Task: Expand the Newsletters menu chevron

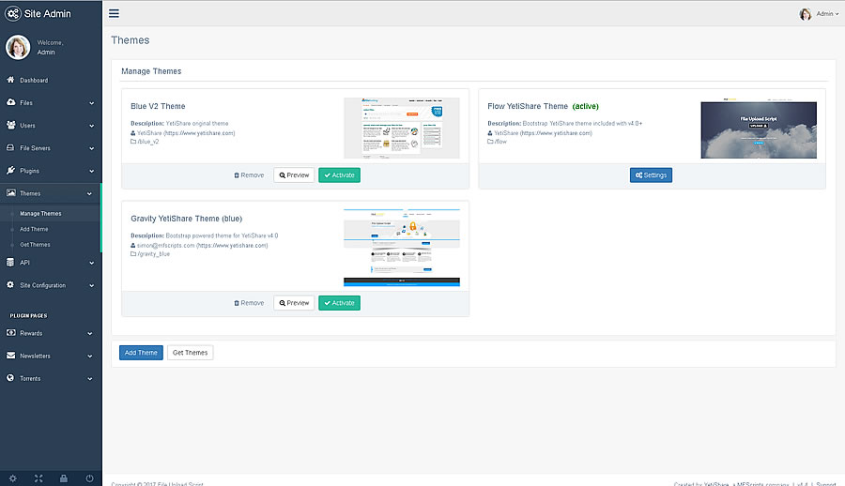Action: (89, 357)
